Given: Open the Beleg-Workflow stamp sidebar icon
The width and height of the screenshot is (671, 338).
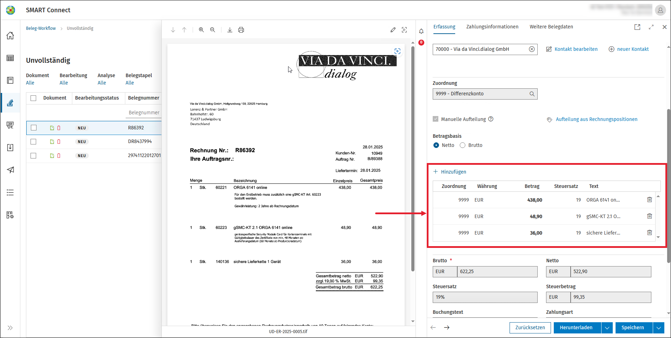Looking at the screenshot, I should 10,103.
